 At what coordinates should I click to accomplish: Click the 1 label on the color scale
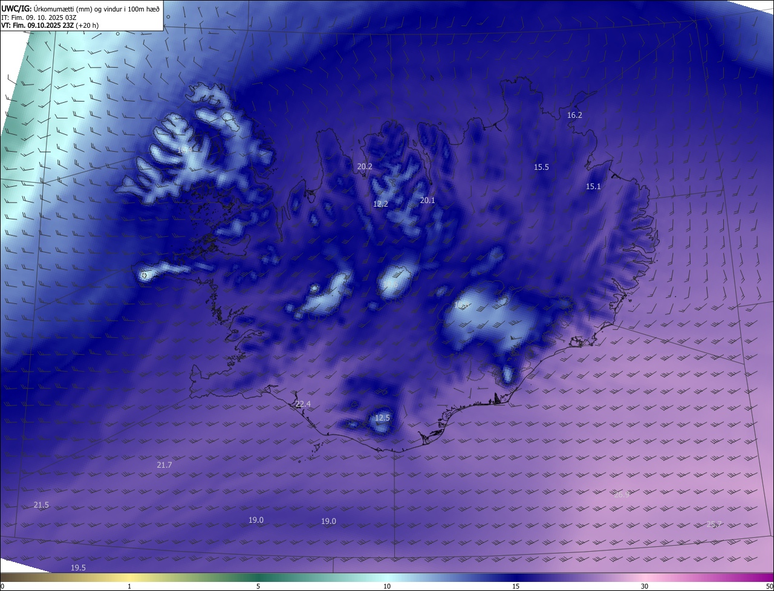tap(129, 586)
